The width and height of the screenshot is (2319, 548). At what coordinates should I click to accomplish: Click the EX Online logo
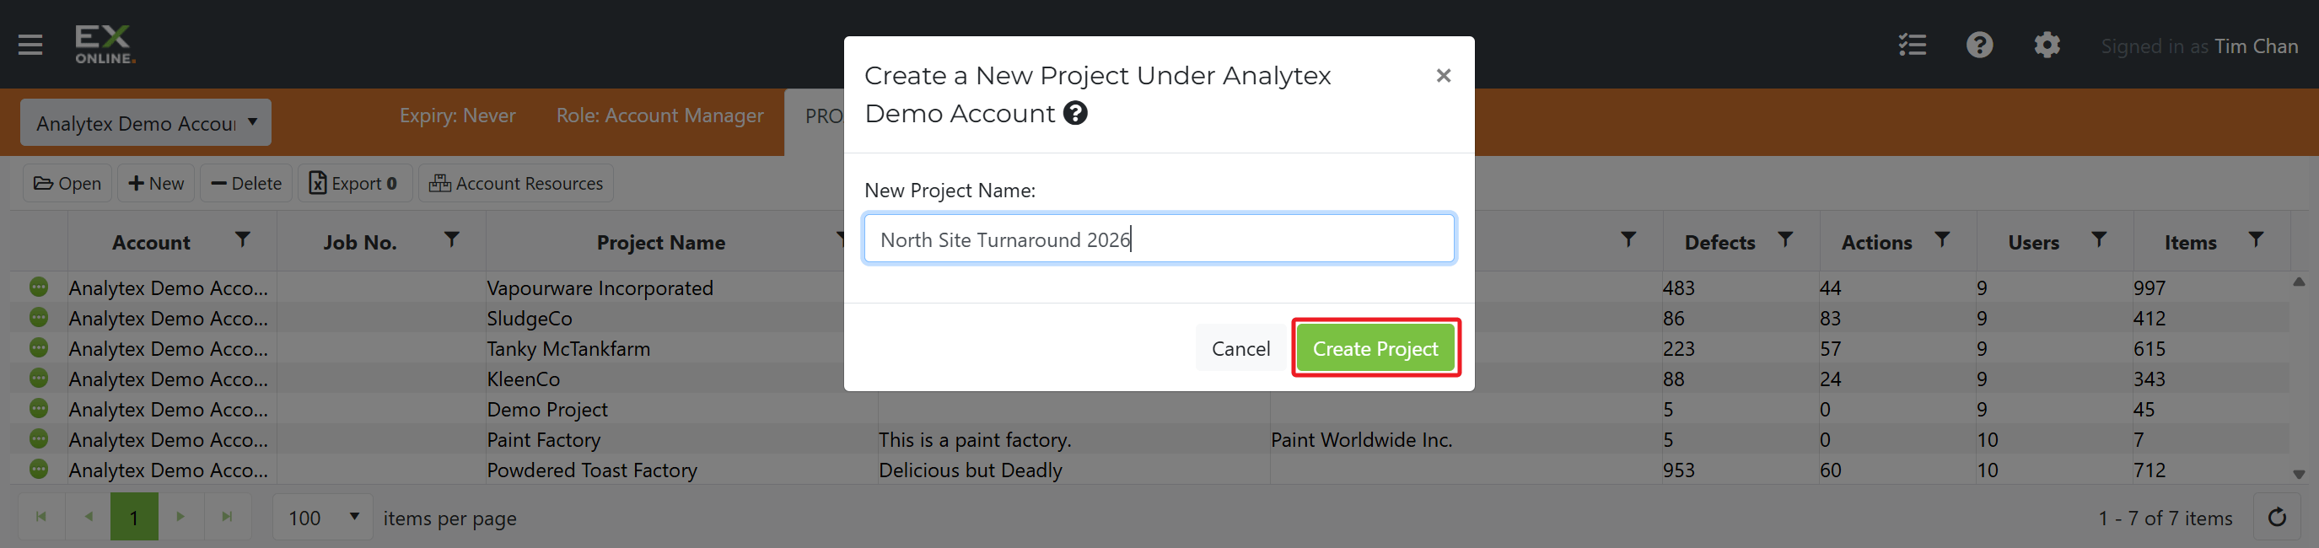[105, 44]
